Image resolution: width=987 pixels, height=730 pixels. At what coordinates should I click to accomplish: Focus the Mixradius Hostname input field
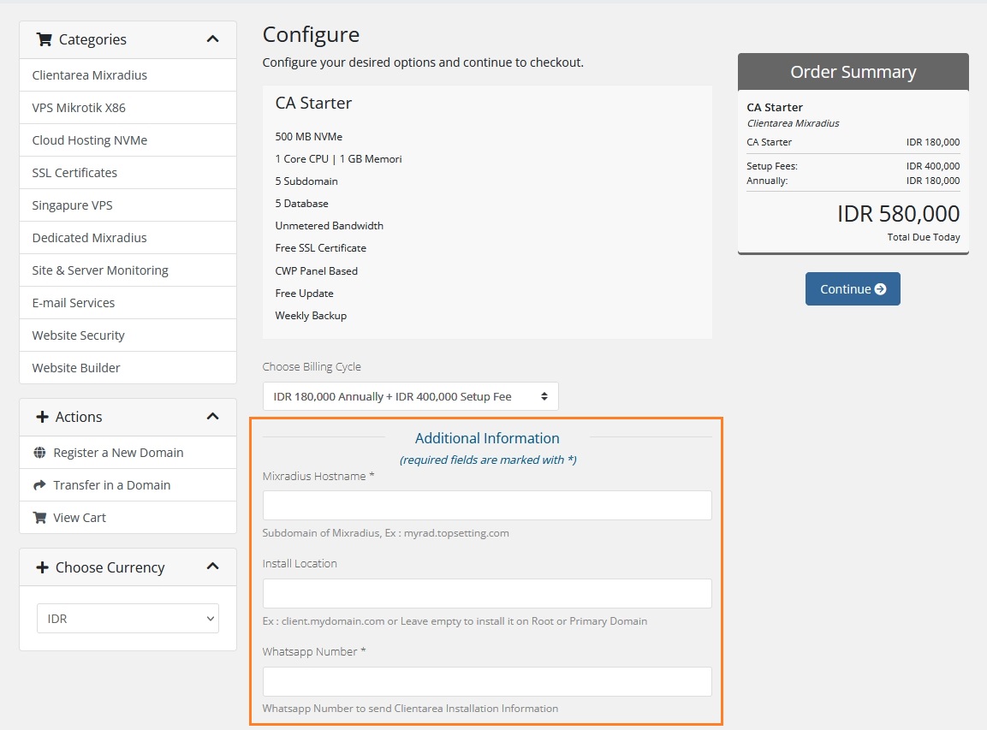487,505
